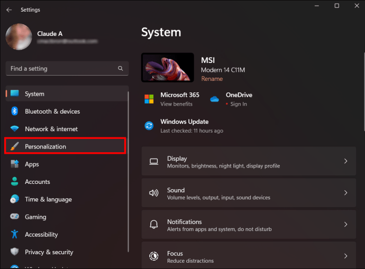Click the Personalization paintbrush icon

point(14,146)
